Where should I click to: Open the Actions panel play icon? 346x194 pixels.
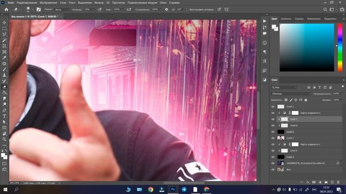pos(264,21)
